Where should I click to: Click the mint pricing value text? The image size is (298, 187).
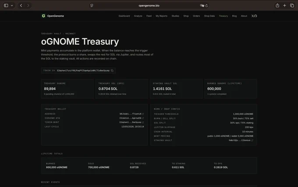[x=230, y=136]
